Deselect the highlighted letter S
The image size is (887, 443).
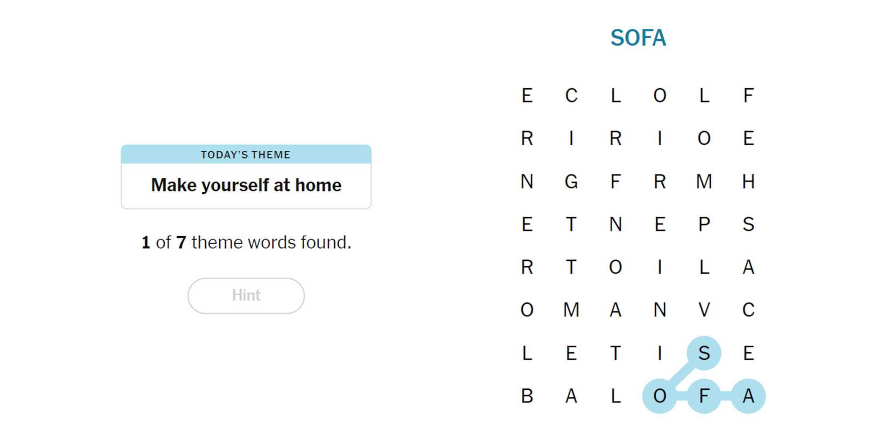[x=704, y=353]
